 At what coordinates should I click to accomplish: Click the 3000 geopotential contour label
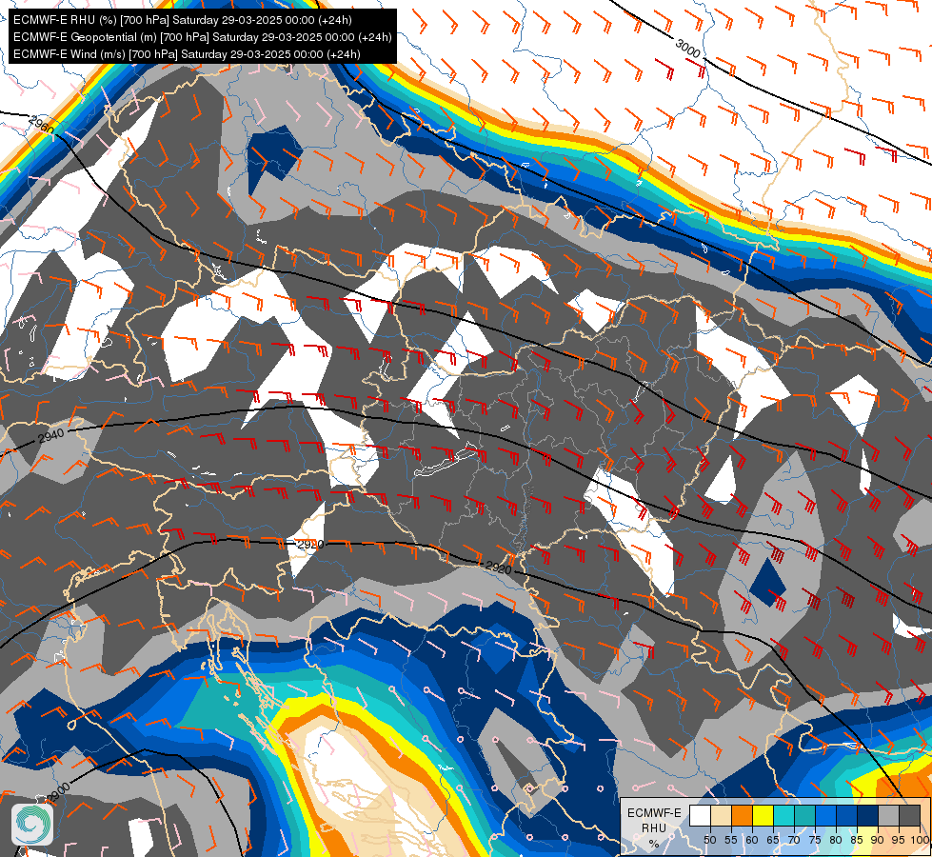pos(688,49)
